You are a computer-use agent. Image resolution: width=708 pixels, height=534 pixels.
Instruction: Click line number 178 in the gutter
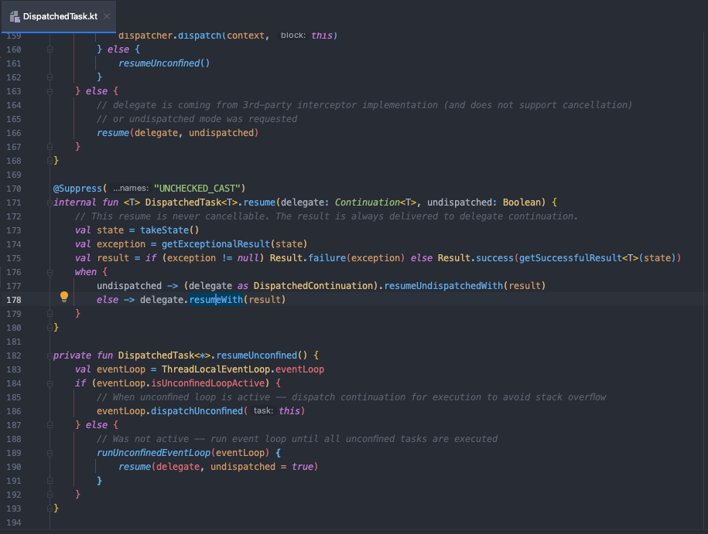click(14, 300)
